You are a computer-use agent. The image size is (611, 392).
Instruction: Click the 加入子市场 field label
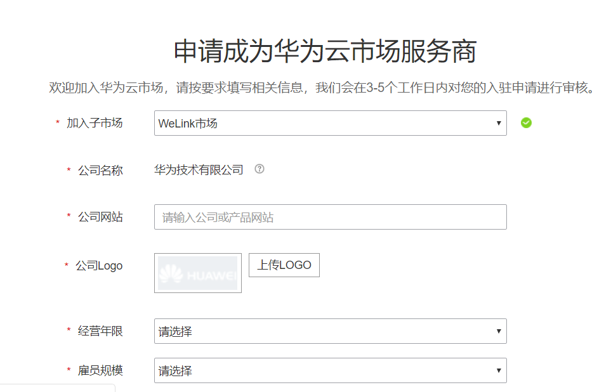point(95,123)
